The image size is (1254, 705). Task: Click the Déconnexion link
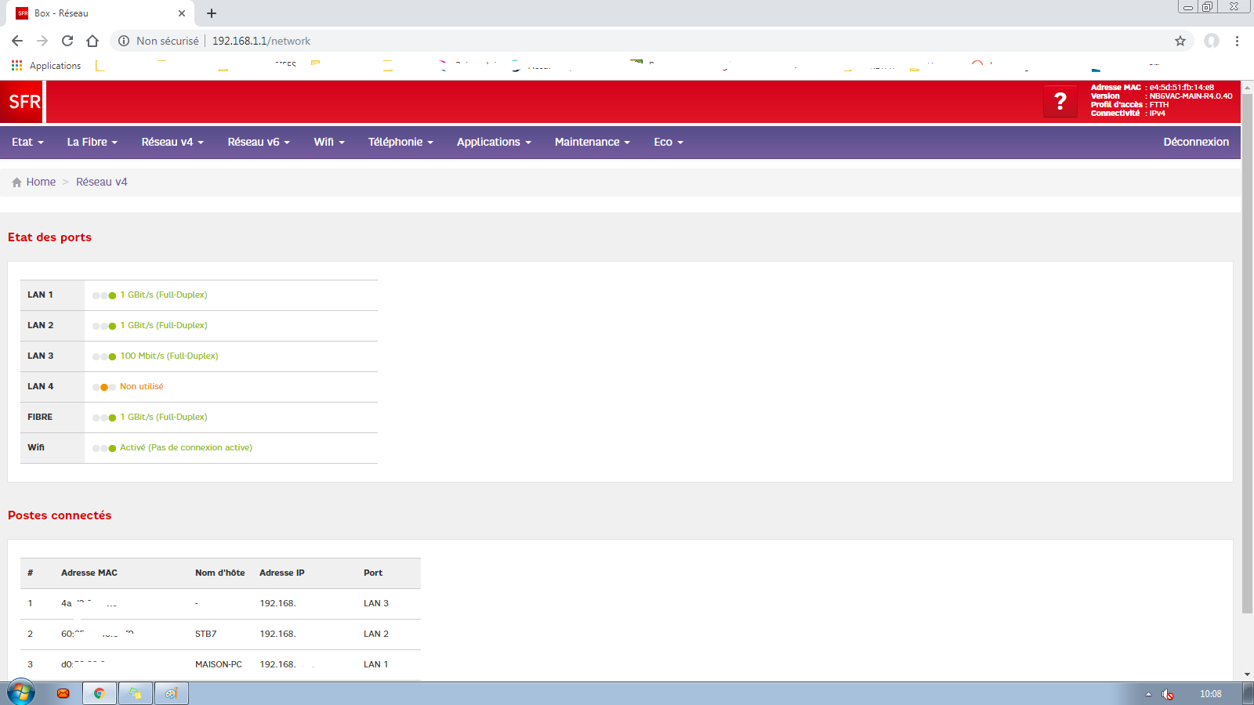pyautogui.click(x=1195, y=142)
